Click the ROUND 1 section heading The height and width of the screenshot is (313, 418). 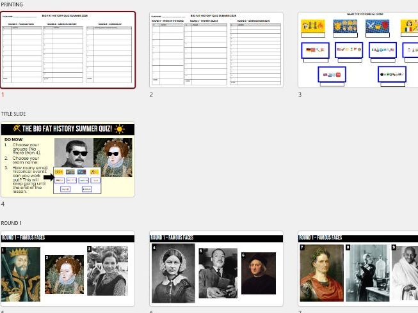coord(11,223)
